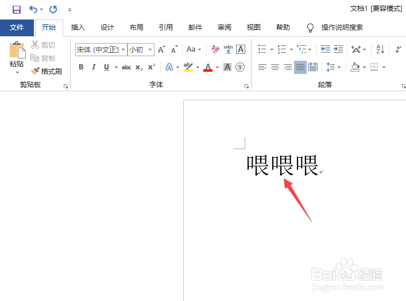Sort text with the A-Z icon
The width and height of the screenshot is (406, 301).
click(x=380, y=49)
